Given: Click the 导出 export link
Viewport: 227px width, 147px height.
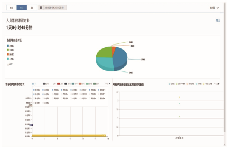Looking at the screenshot, I should [218, 21].
